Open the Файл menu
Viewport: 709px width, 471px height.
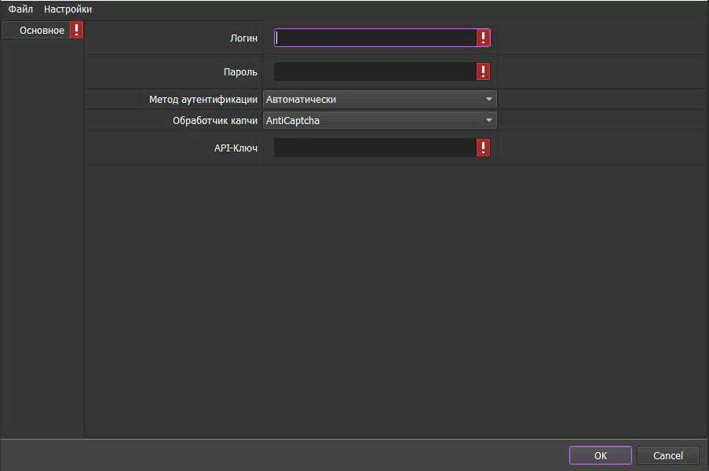(x=20, y=9)
